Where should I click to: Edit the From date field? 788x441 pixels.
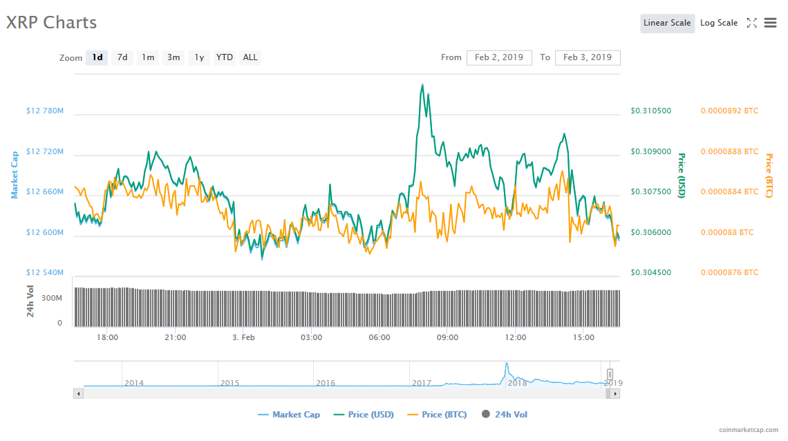(x=499, y=57)
